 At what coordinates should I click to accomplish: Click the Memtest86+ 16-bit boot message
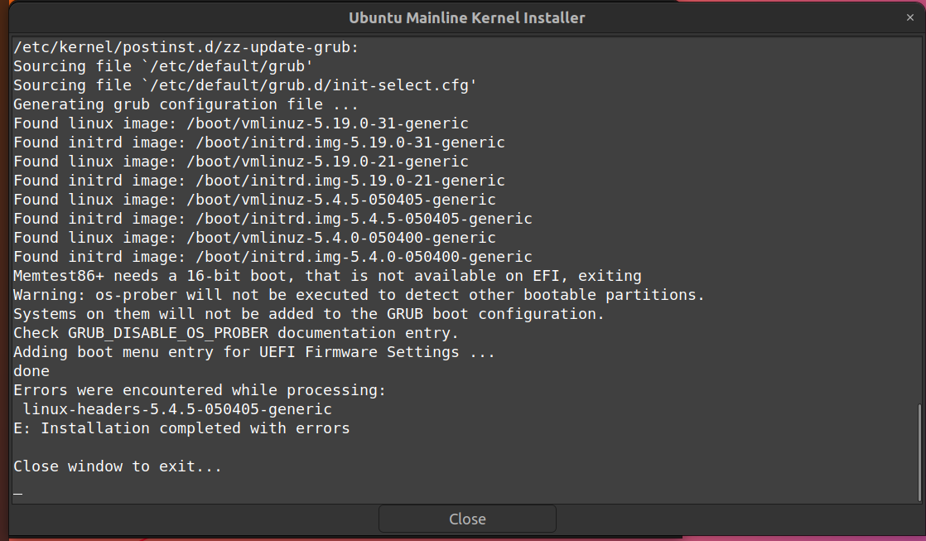327,276
